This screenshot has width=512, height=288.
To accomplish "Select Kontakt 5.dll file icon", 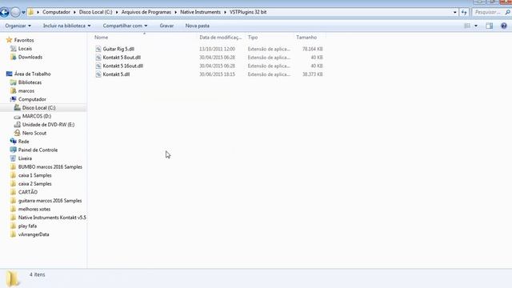I will coord(98,74).
